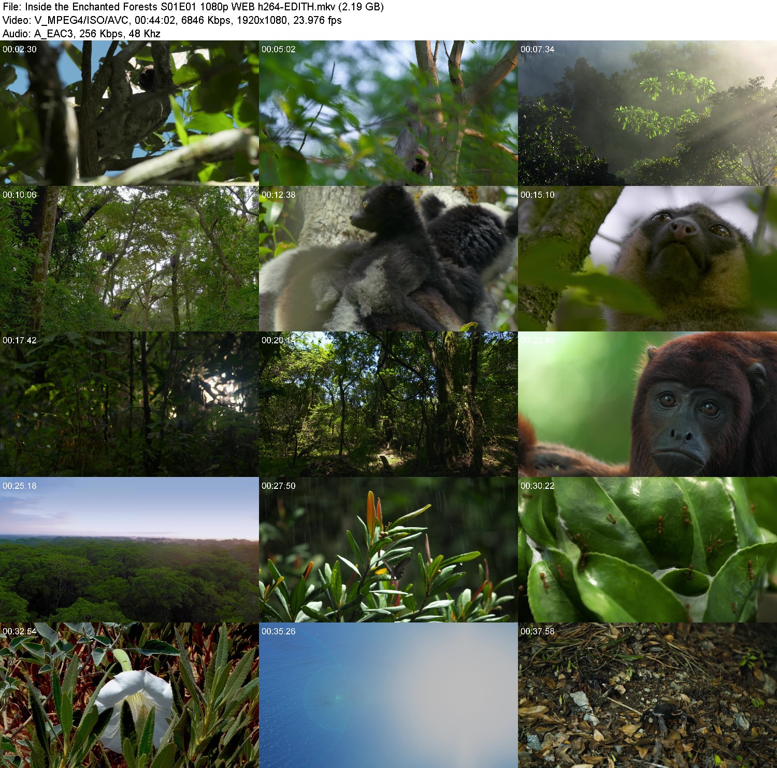Open the ants on leaves thumbnail 00:30:22
This screenshot has width=777, height=768.
647,549
